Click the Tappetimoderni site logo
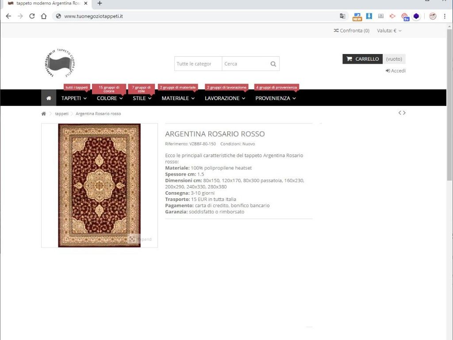The width and height of the screenshot is (453, 340). (x=60, y=64)
